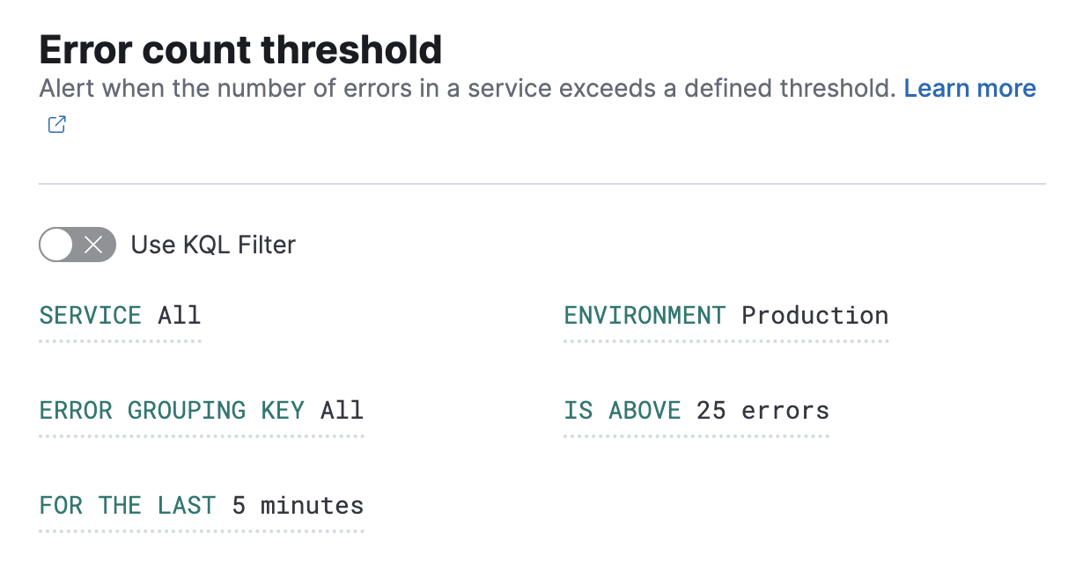Select the Production environment value
The width and height of the screenshot is (1083, 570).
pos(814,315)
